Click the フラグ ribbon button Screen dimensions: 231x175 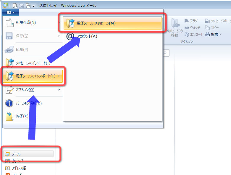(191, 21)
